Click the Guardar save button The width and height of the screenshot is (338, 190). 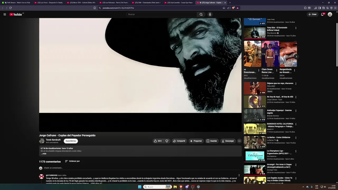tap(212, 141)
